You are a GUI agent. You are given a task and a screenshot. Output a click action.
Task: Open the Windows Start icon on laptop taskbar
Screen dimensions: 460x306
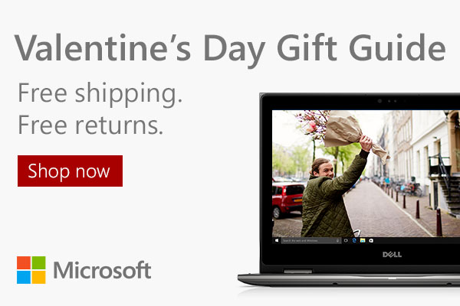pyautogui.click(x=277, y=240)
